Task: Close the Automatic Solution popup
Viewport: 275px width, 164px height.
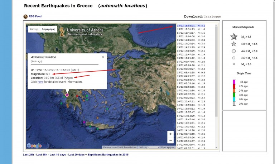Action: tap(103, 57)
